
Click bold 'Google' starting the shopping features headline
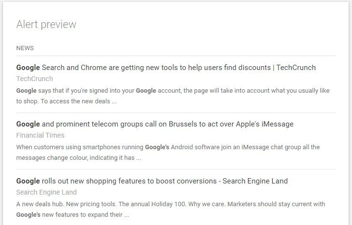click(28, 181)
